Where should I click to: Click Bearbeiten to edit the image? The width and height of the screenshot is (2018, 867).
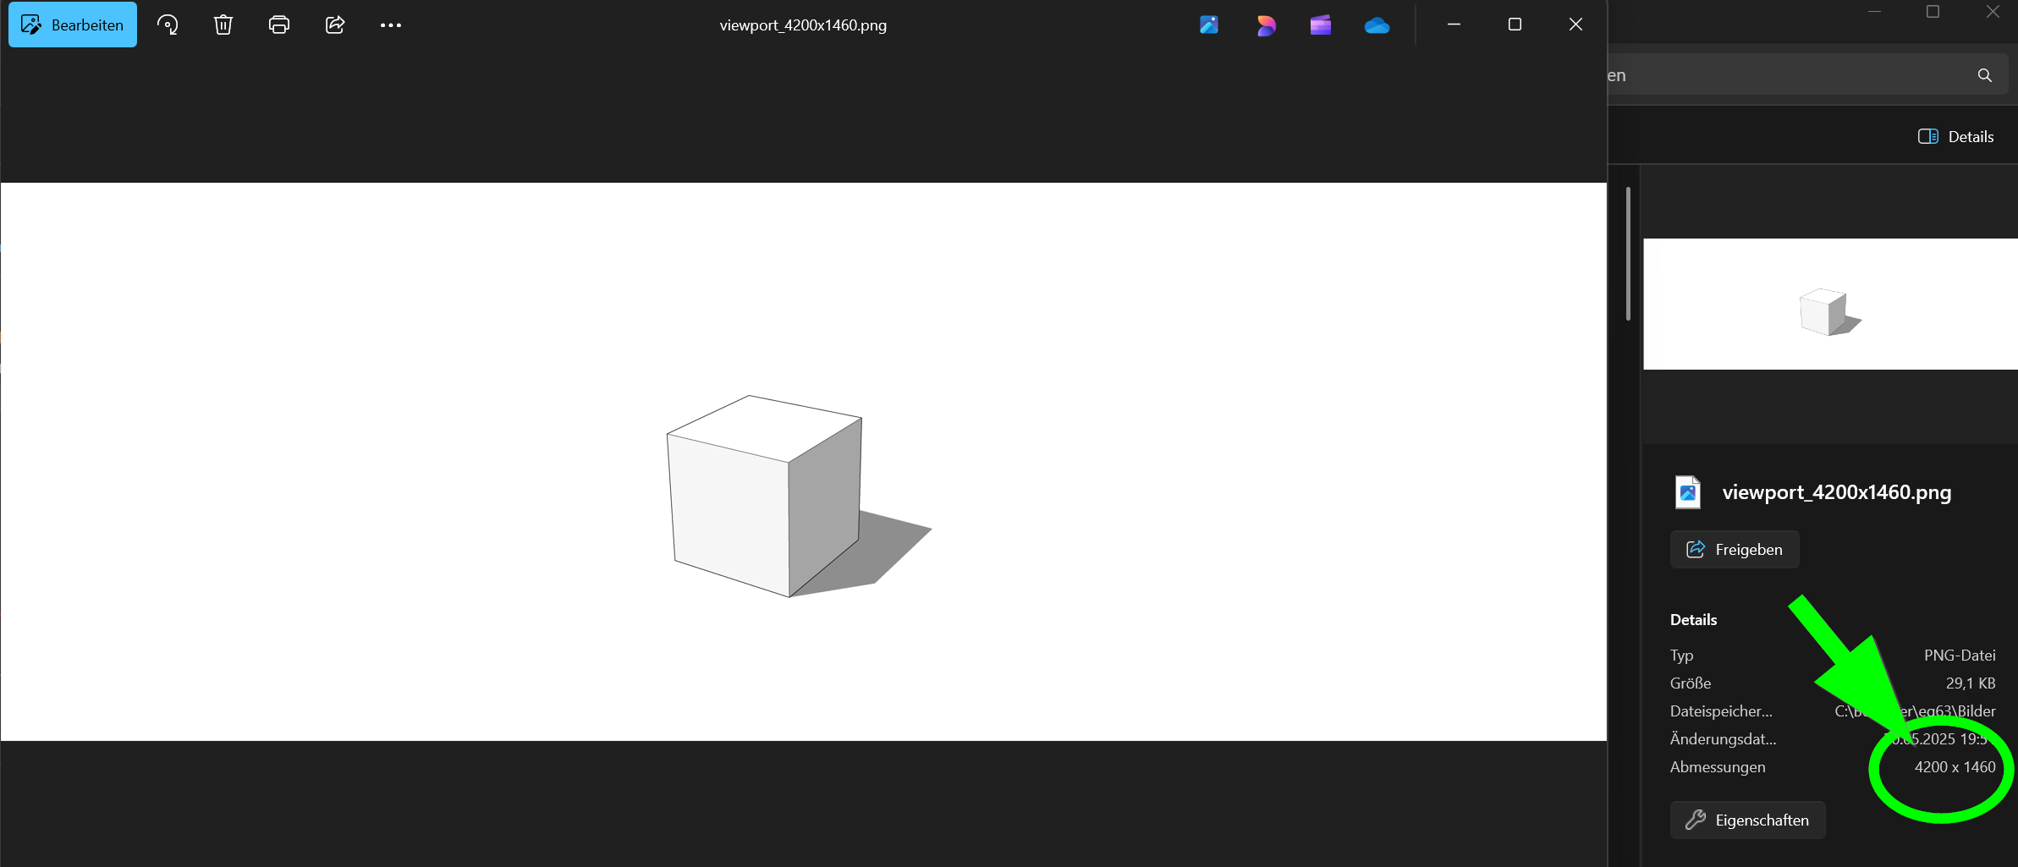[x=72, y=25]
